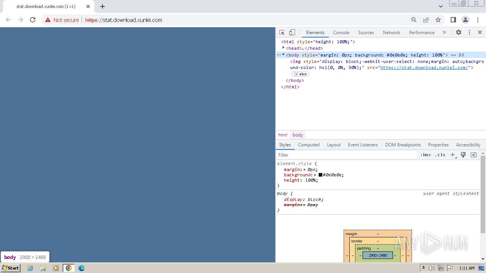Open the body node actions ellipsis
Screen dimensions: 486x273
click(279, 55)
